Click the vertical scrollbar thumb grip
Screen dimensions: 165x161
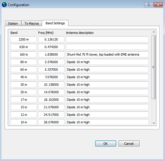click(x=154, y=67)
